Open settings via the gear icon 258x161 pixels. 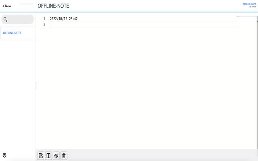(x=4, y=155)
